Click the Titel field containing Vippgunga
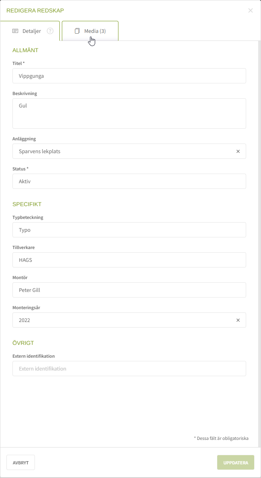This screenshot has width=261, height=478. [129, 76]
